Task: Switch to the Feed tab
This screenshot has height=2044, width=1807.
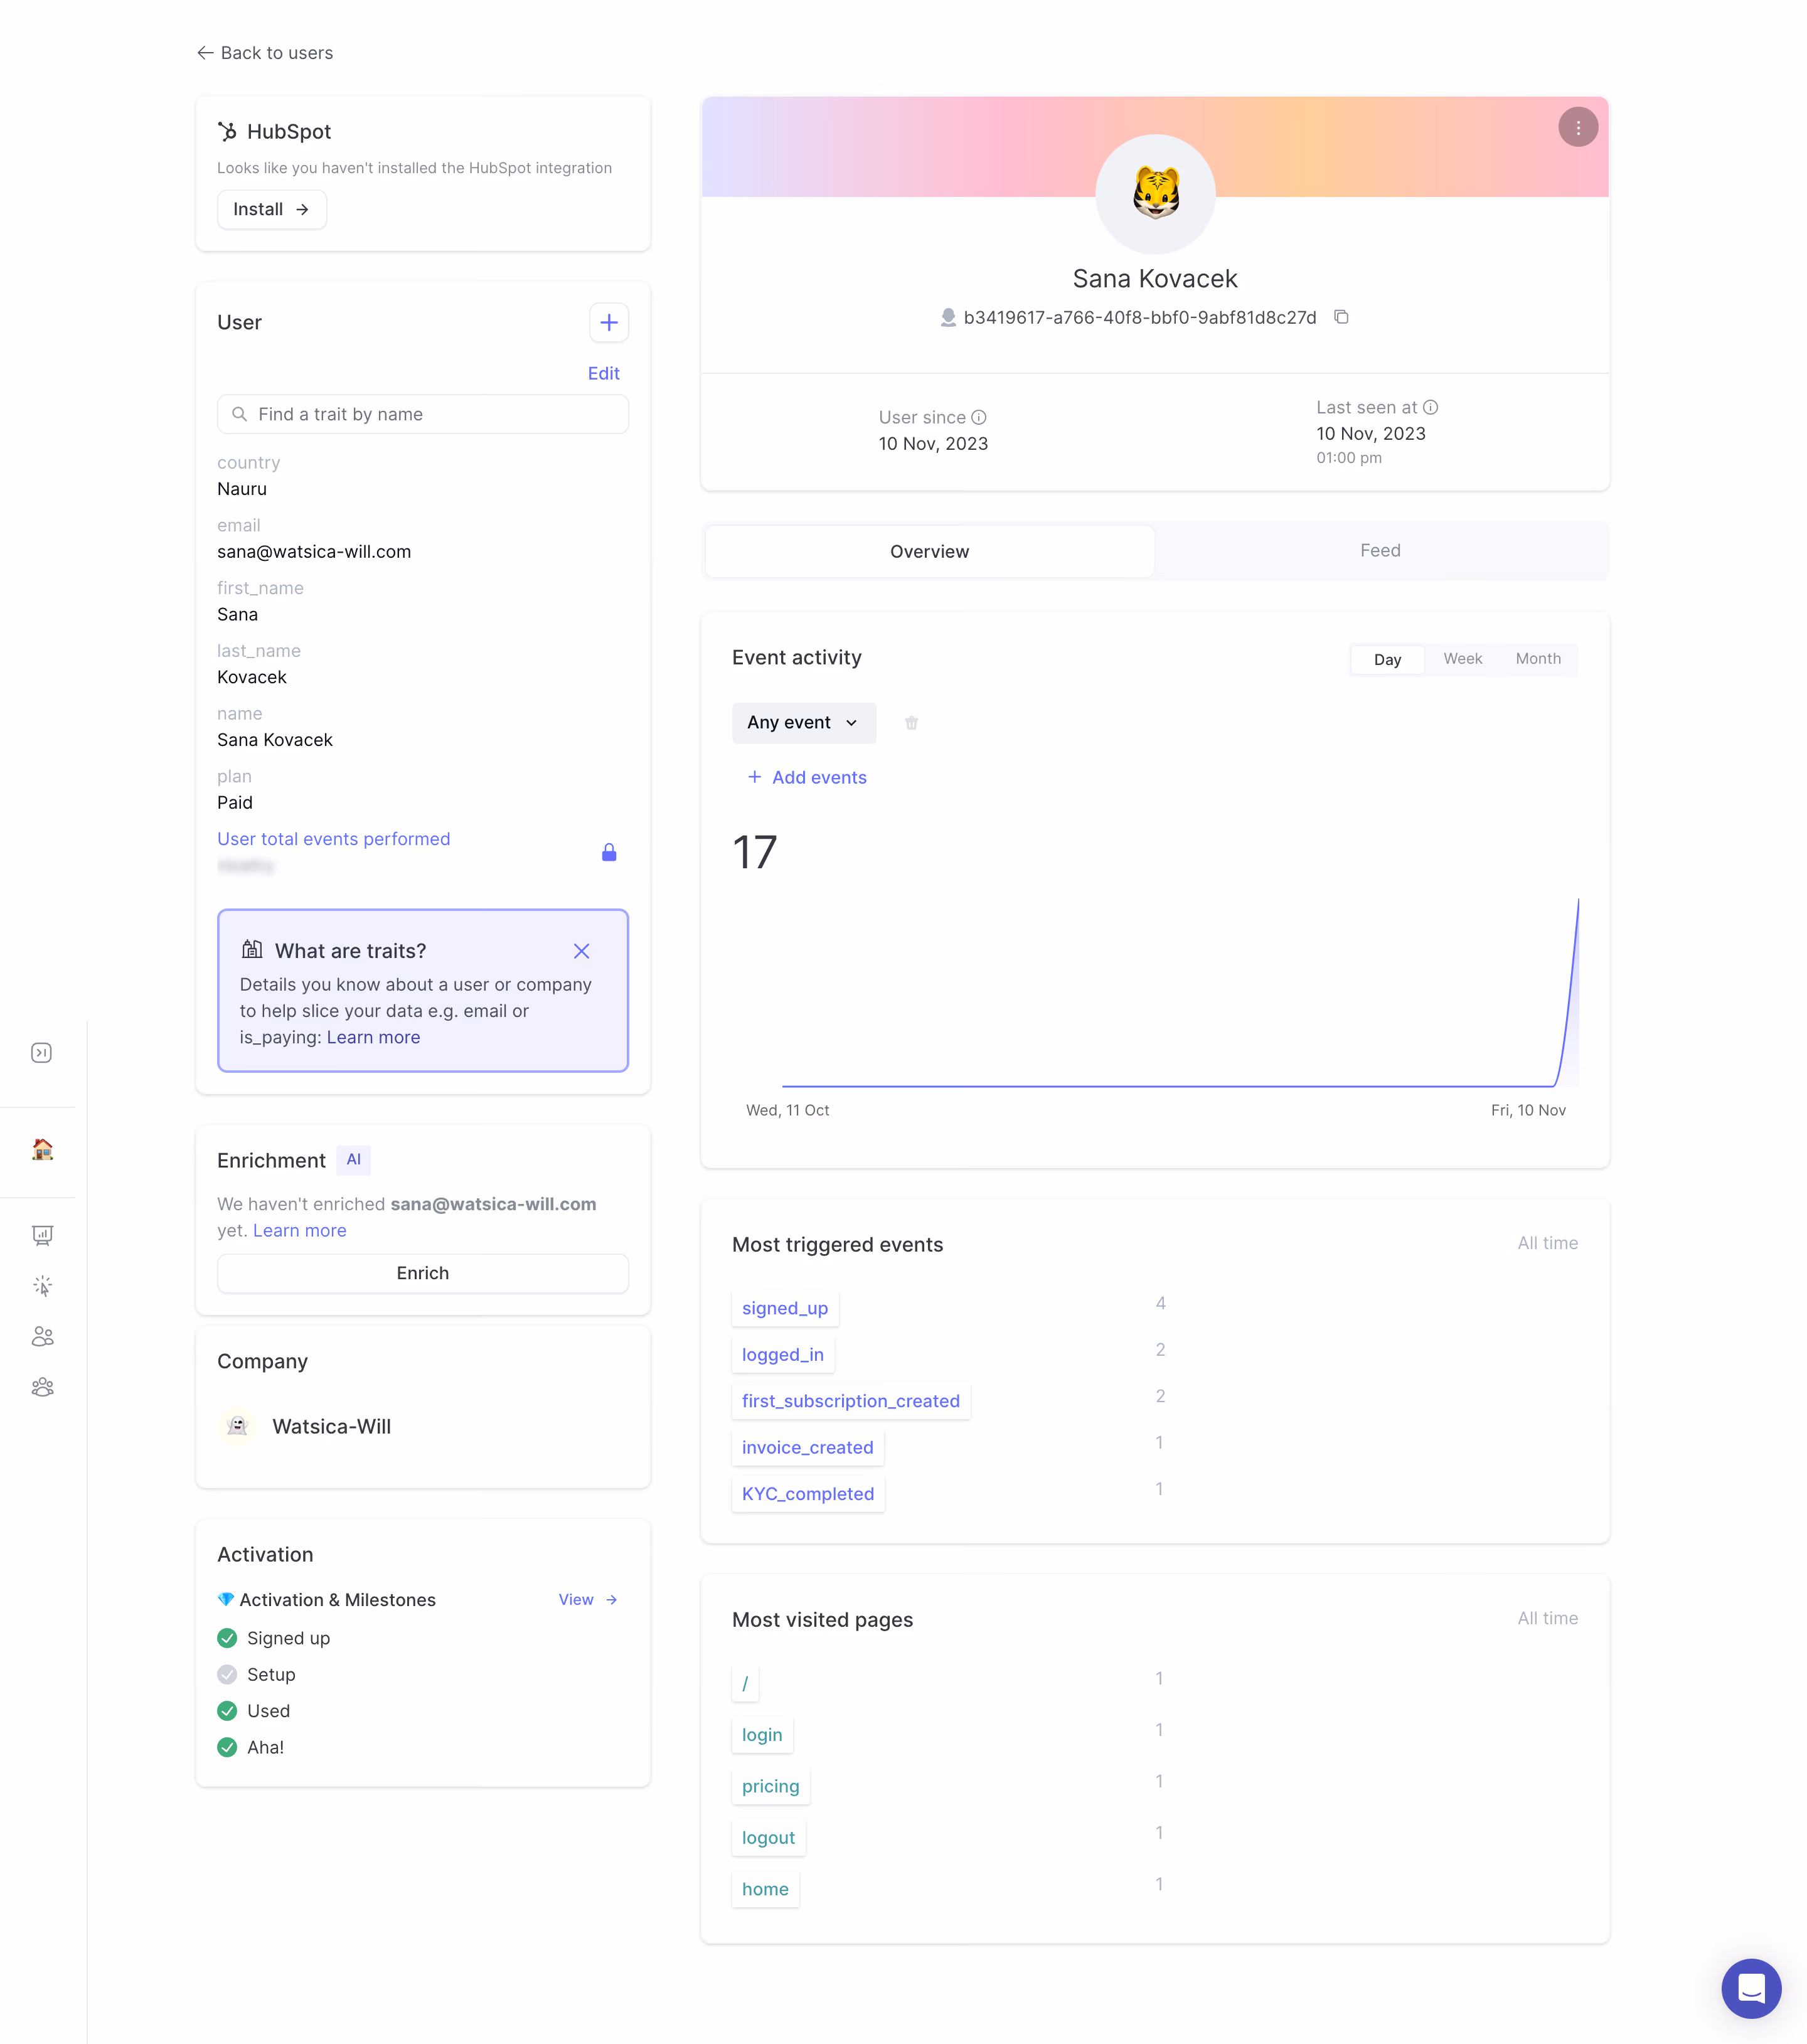Action: pyautogui.click(x=1379, y=551)
